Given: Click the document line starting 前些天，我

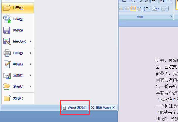Looking at the screenshot, I should point(167,73).
